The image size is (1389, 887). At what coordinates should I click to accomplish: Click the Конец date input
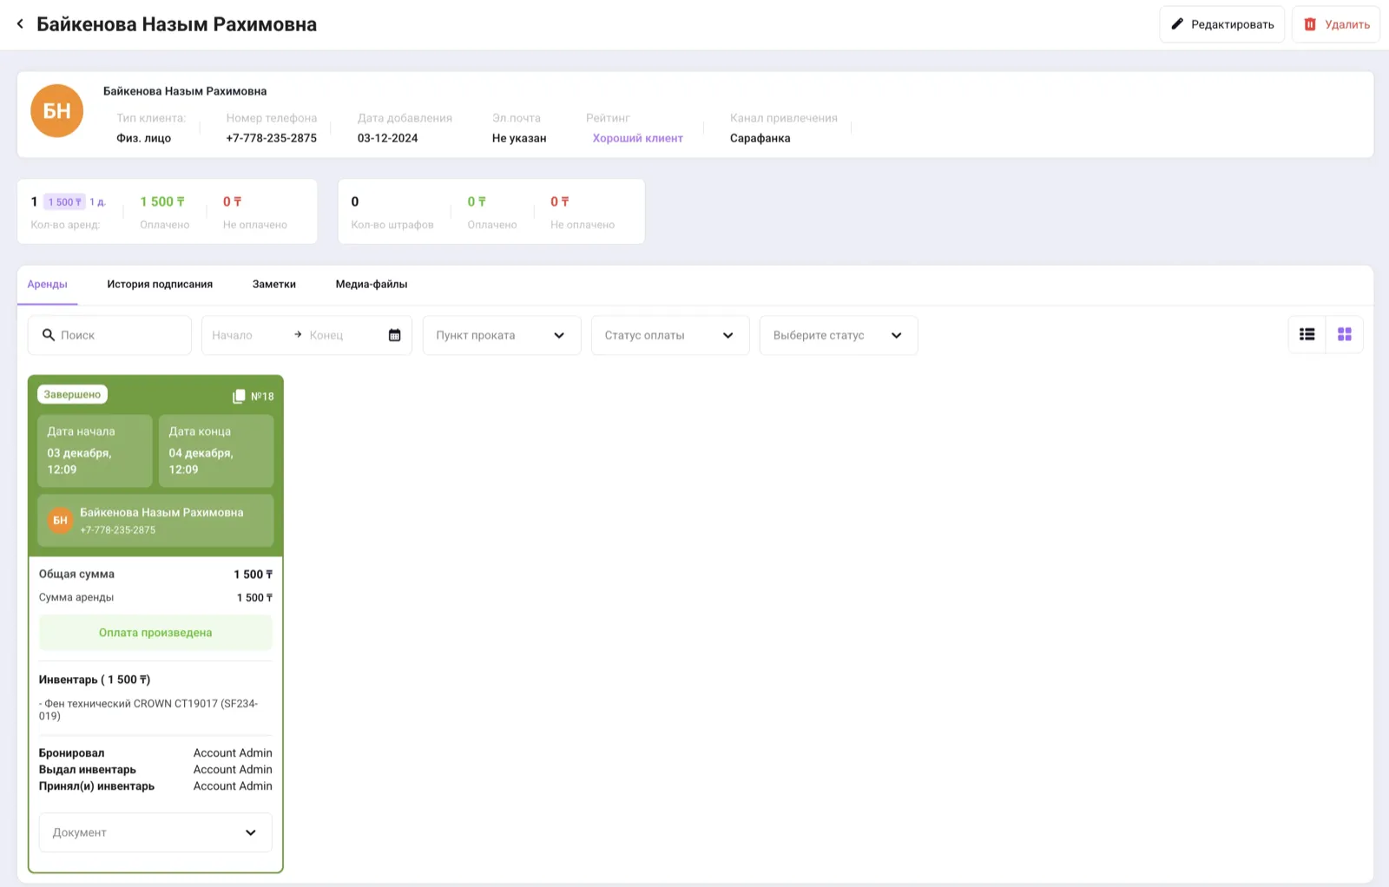pos(342,335)
